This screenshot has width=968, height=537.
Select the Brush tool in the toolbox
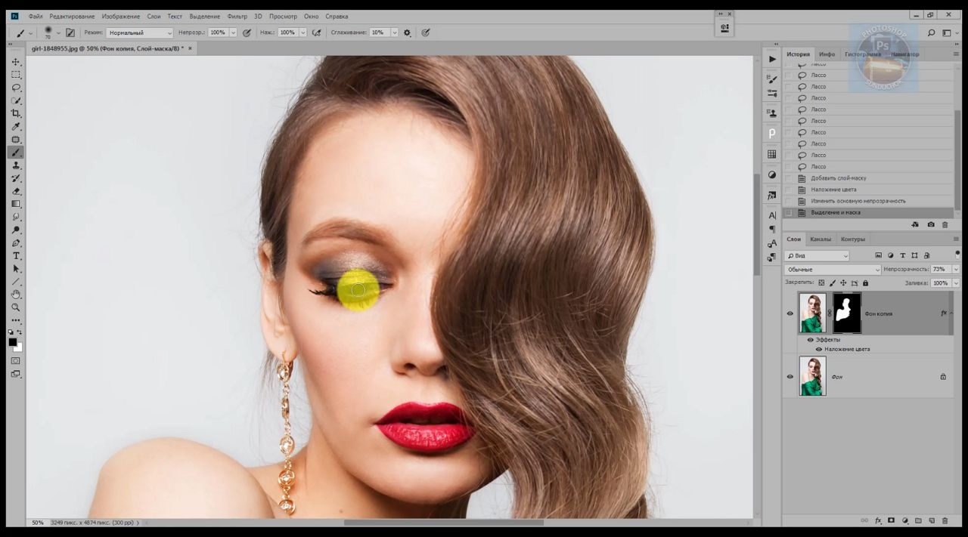coord(16,153)
